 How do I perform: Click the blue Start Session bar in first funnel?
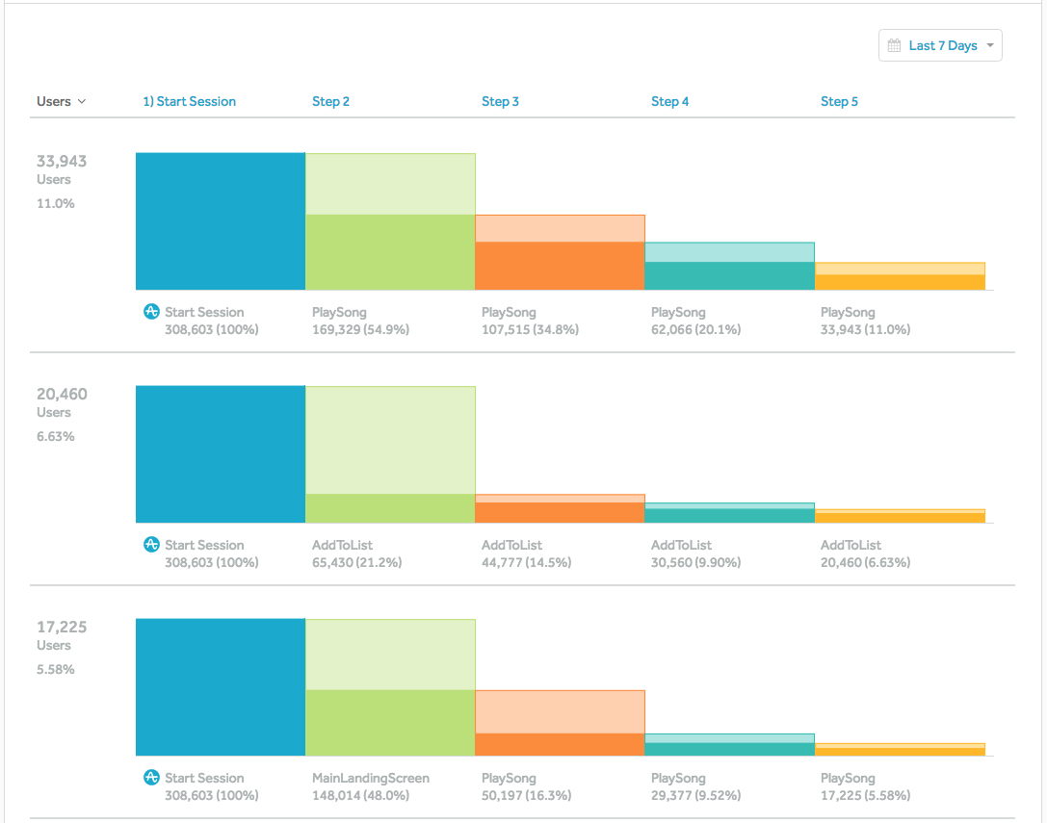pos(221,221)
